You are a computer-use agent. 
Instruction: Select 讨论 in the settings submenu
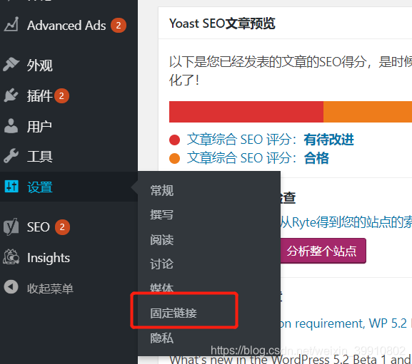pyautogui.click(x=161, y=264)
